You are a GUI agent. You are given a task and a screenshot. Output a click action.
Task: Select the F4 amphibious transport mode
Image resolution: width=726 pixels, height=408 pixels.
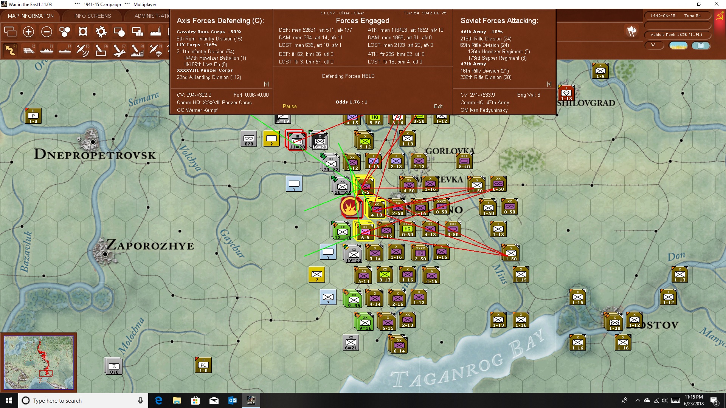(65, 50)
